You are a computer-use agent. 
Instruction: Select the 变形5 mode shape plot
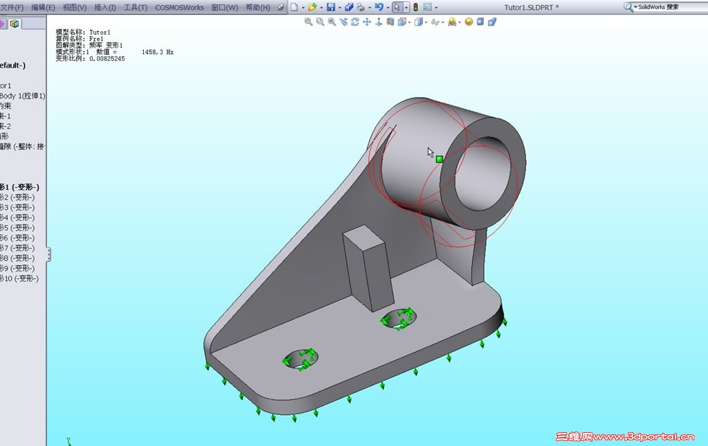17,228
